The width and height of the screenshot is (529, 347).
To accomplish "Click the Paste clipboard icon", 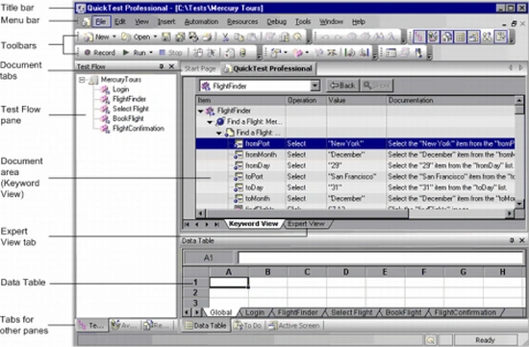I will [252, 37].
